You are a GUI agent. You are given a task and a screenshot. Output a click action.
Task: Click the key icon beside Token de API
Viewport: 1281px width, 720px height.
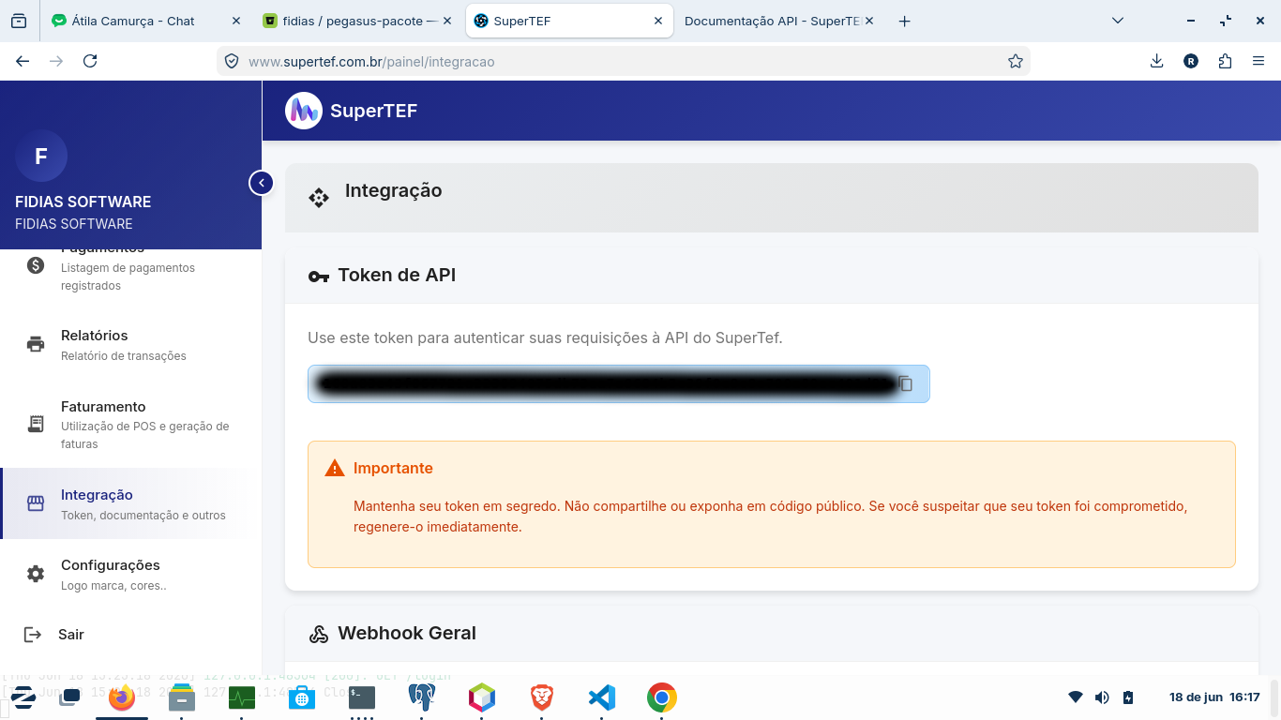(319, 277)
